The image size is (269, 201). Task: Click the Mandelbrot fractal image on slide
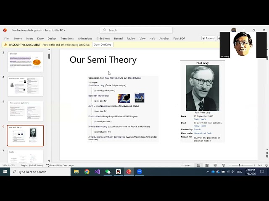124,98
